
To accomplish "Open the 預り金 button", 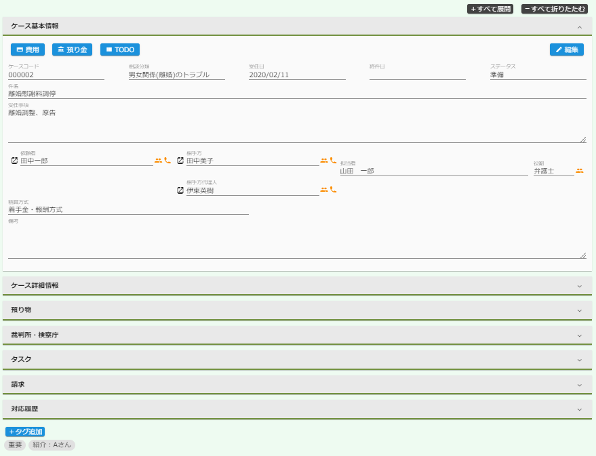I will tap(72, 49).
